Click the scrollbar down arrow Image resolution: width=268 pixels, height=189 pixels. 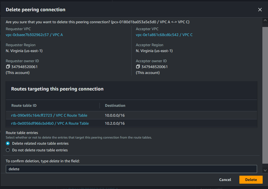[265, 170]
